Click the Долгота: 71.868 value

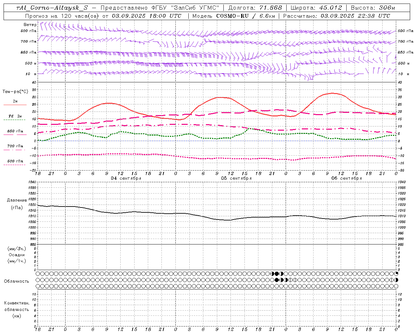point(255,8)
